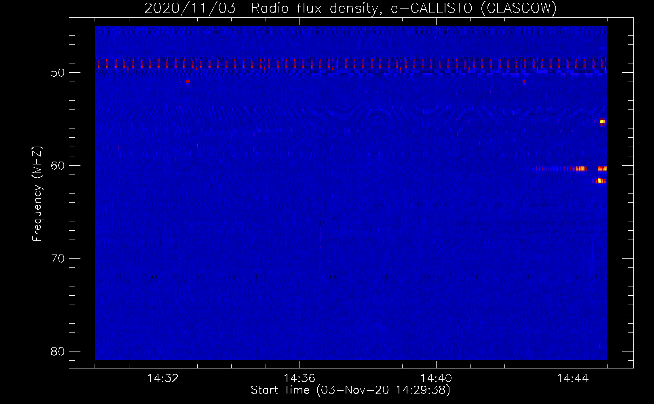
Task: Click the red spot at 51 MHz near 14:32
Action: point(188,81)
